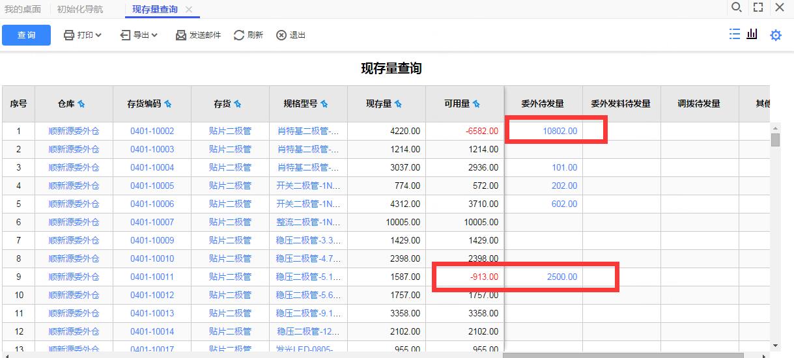The height and width of the screenshot is (358, 794).
Task: Click 贴片二极管 in row 4
Action: point(230,186)
